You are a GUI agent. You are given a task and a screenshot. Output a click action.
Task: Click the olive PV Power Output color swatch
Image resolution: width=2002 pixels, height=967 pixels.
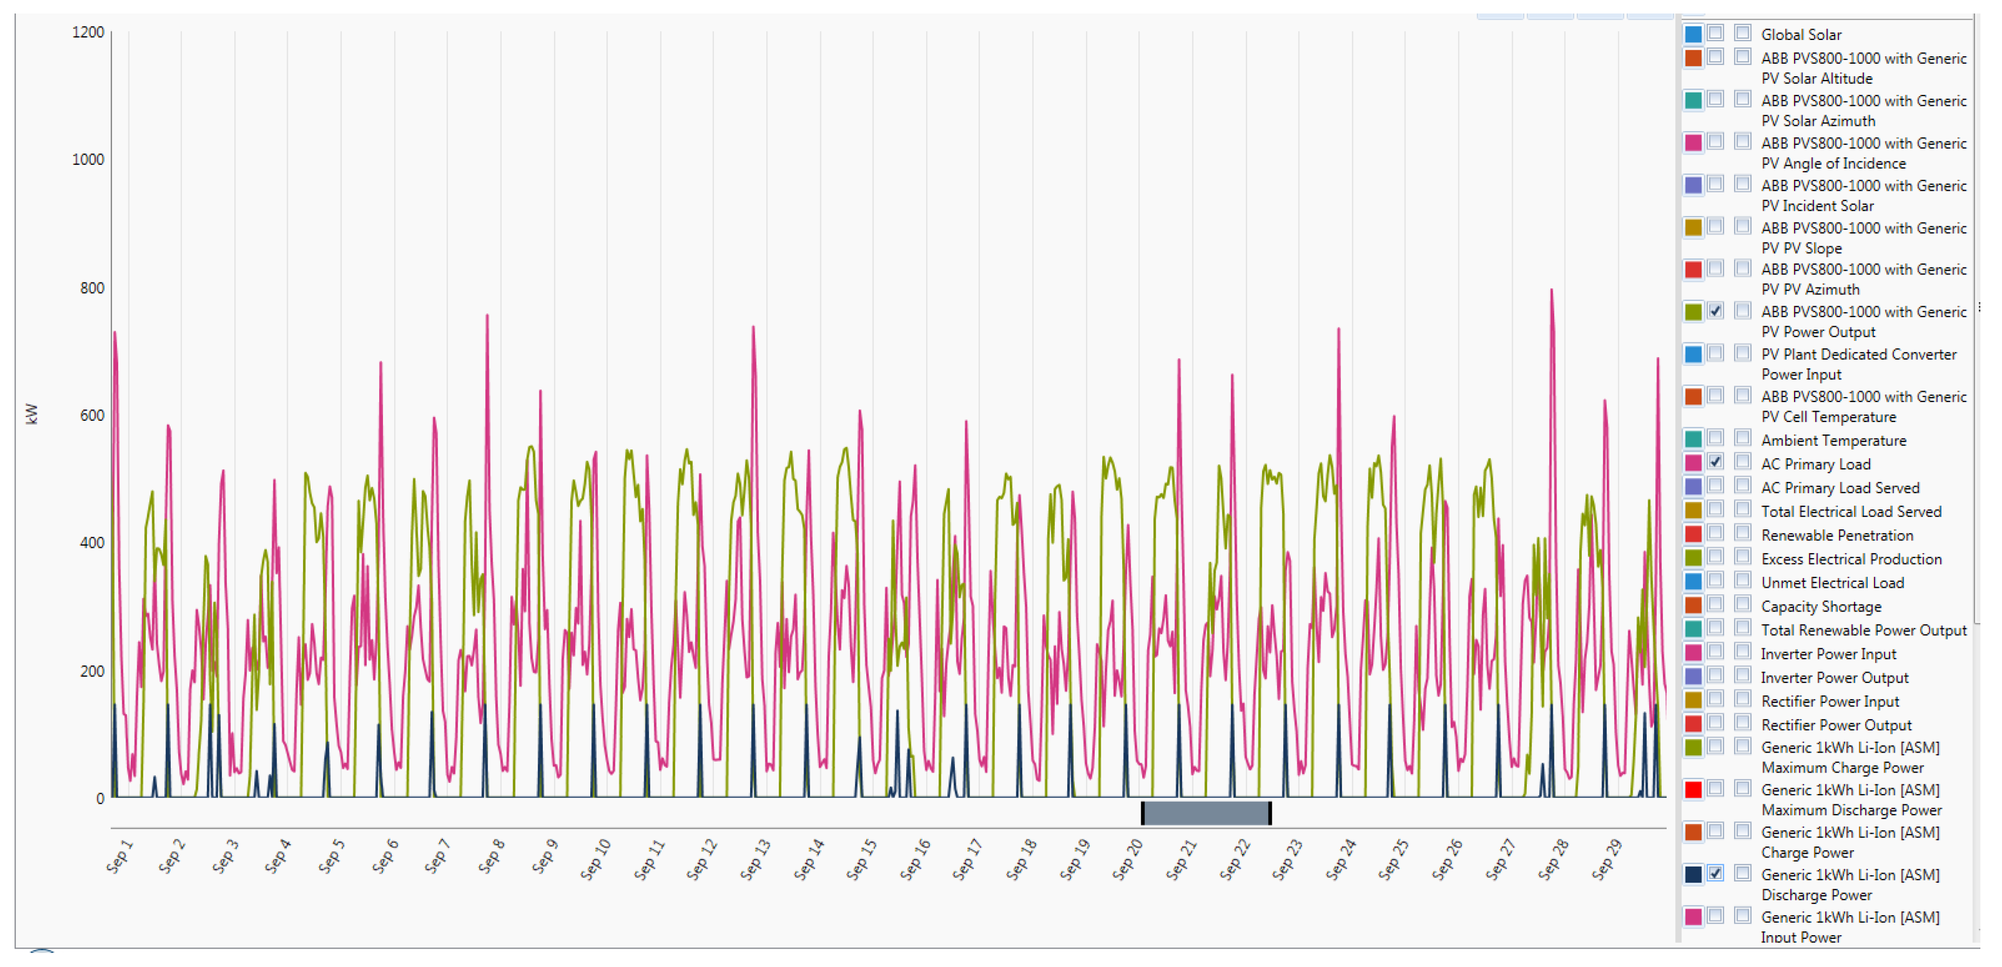point(1693,312)
